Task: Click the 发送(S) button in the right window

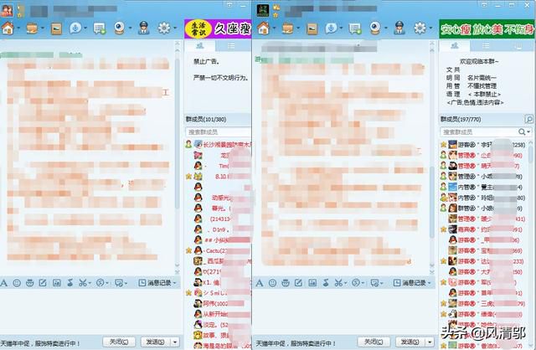Action: (410, 342)
